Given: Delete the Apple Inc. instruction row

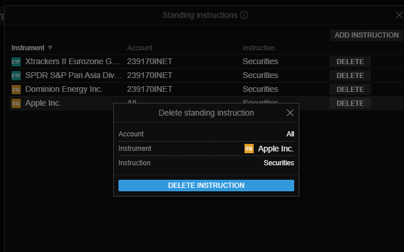Looking at the screenshot, I should pos(350,103).
